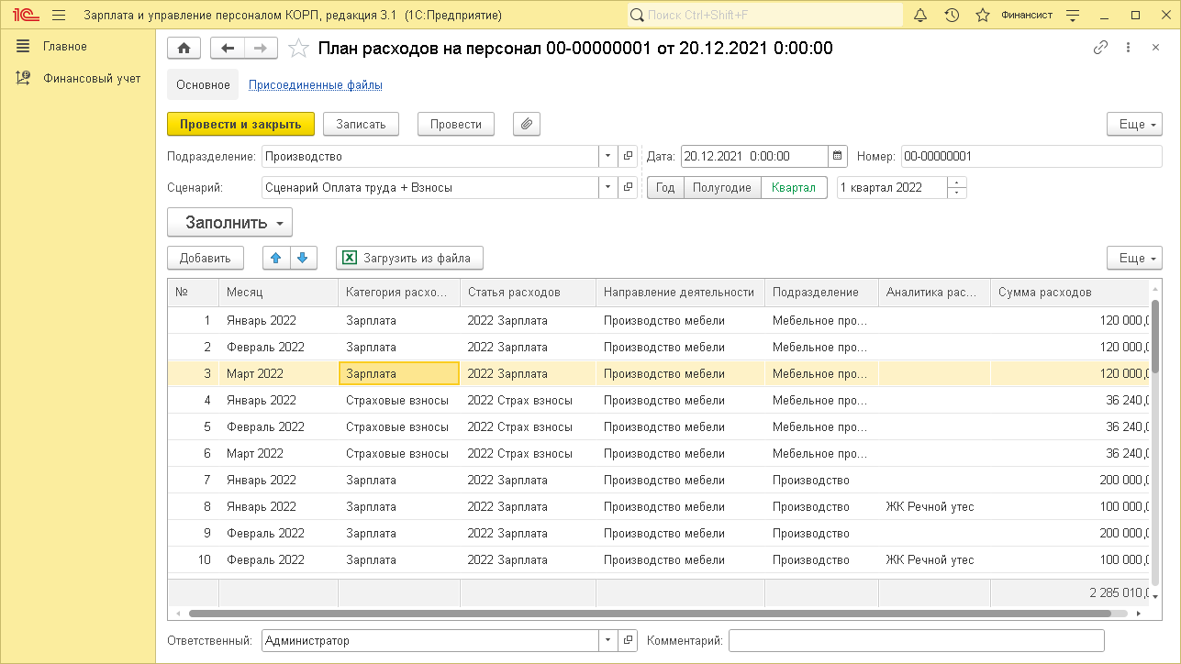The height and width of the screenshot is (664, 1181).
Task: Click Сумма расходов column header
Action: point(1069,293)
